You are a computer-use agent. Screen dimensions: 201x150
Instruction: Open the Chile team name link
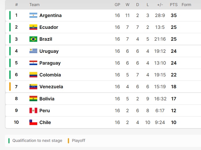(45, 122)
